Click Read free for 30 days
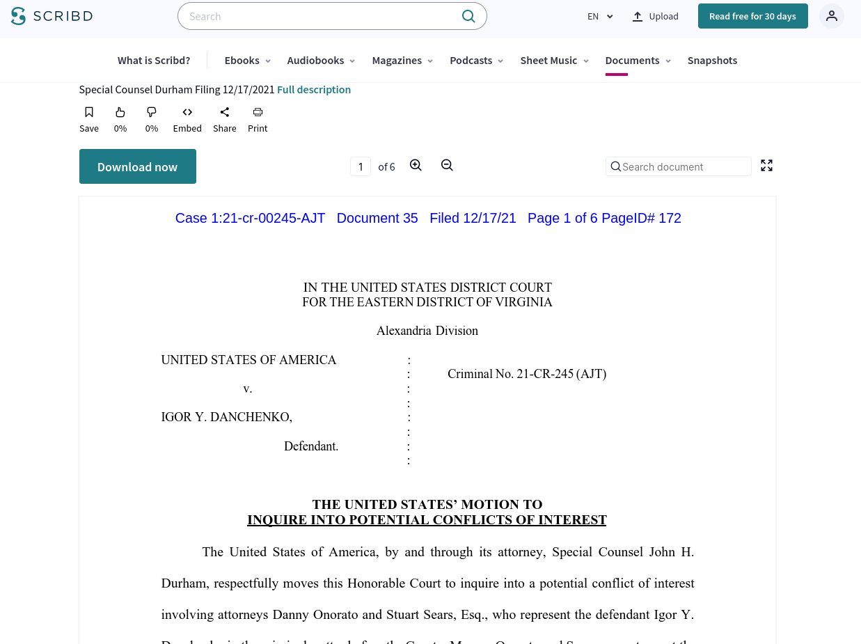The image size is (861, 644). [x=752, y=16]
